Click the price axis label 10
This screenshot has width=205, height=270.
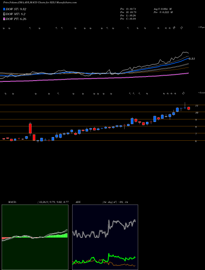pyautogui.click(x=196, y=112)
